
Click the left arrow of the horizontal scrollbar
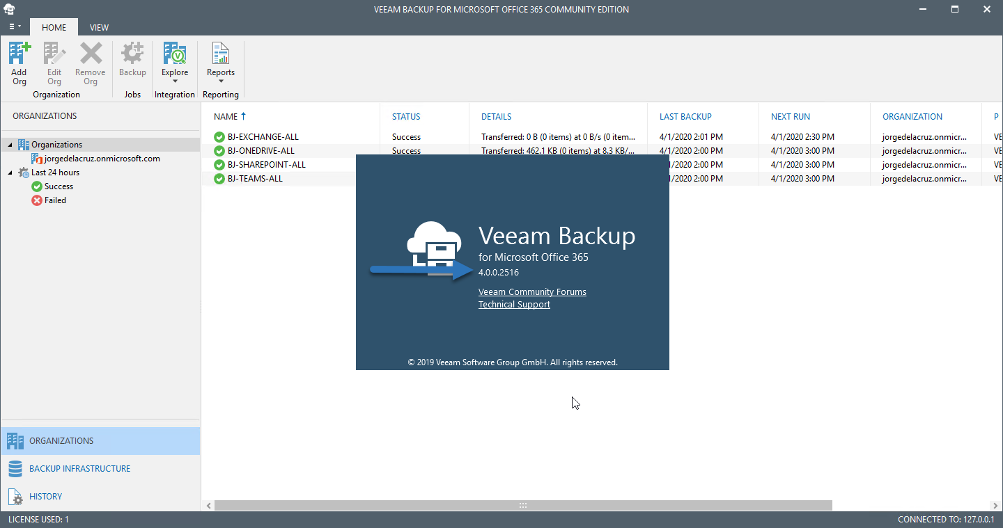[208, 506]
